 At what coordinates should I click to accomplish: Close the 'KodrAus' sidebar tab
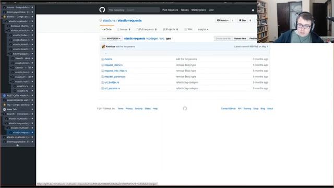[32, 26]
